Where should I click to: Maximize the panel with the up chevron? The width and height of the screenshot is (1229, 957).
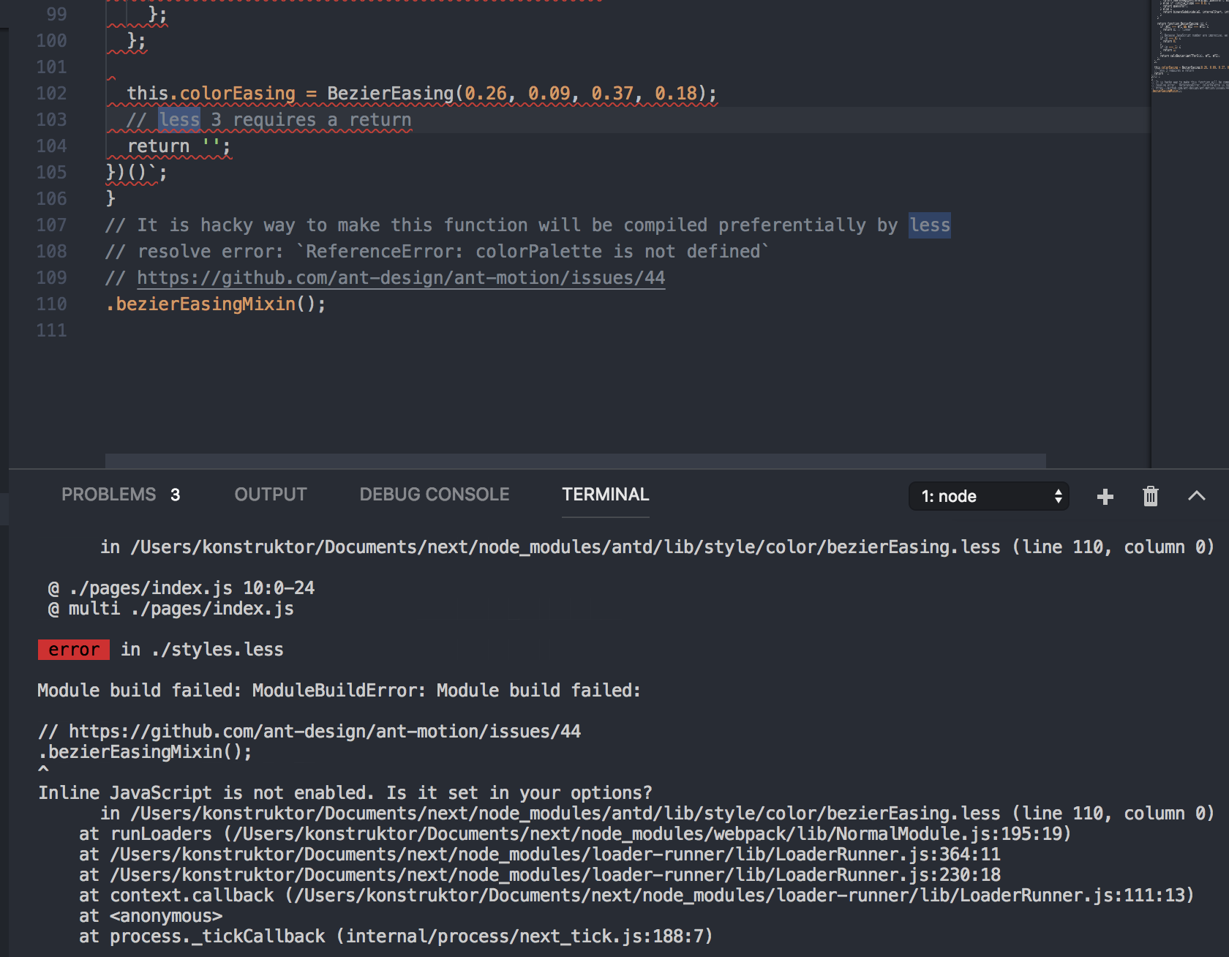1196,496
